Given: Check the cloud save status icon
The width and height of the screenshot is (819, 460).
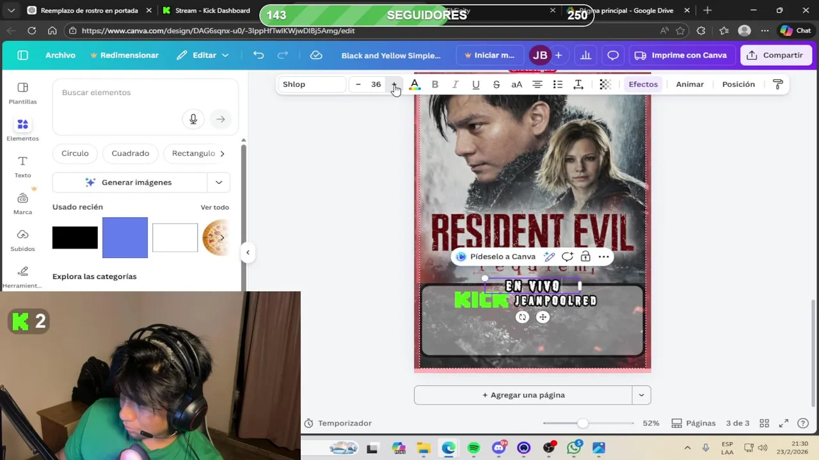Looking at the screenshot, I should tap(316, 56).
